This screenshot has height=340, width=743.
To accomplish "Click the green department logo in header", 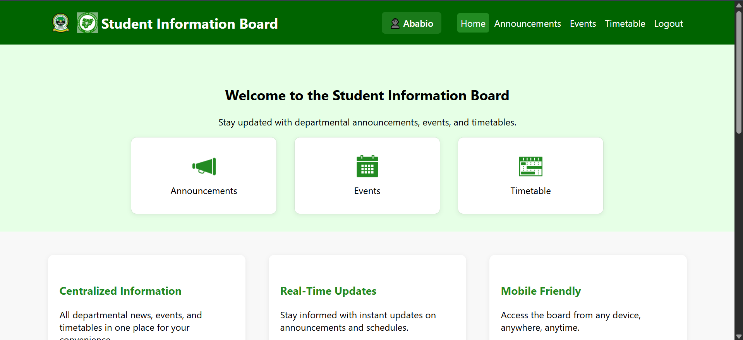I will pos(87,23).
